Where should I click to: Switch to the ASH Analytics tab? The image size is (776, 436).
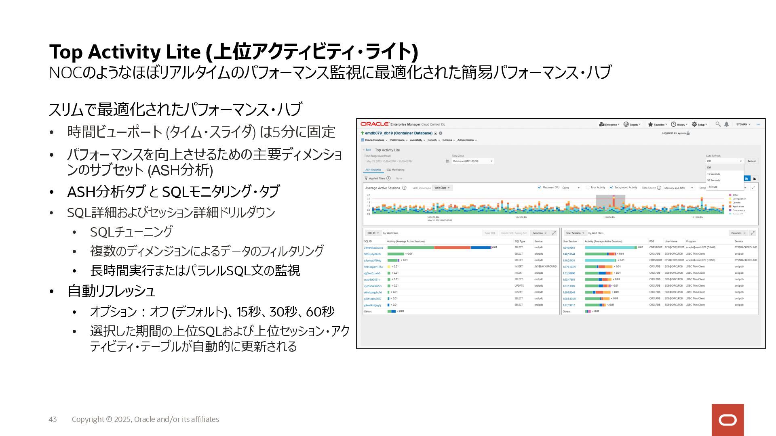coord(373,170)
